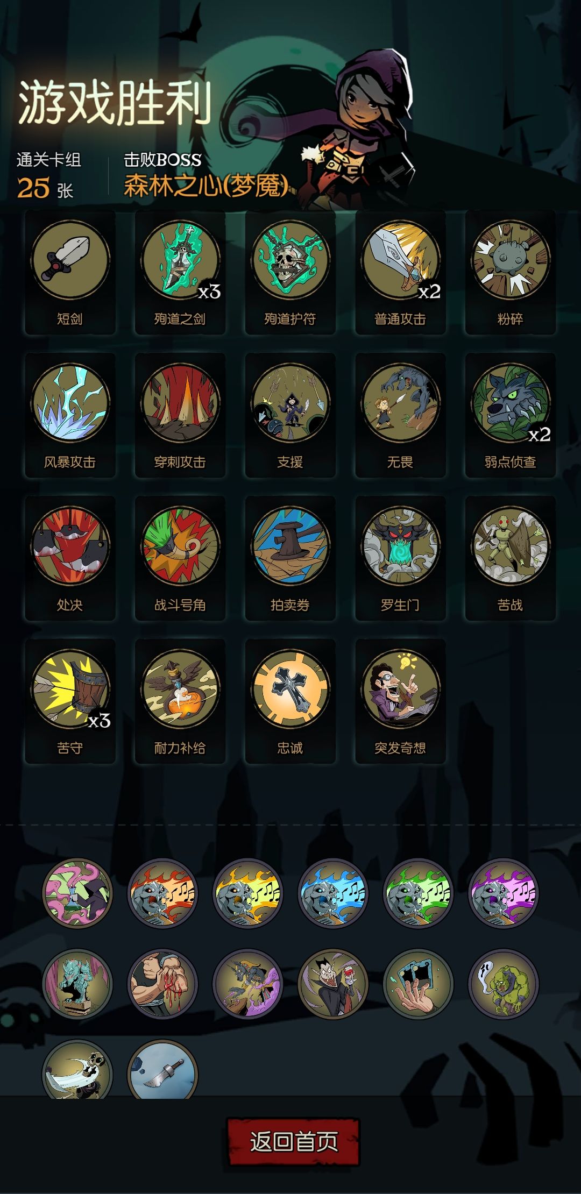Viewport: 581px width, 1194px height.
Task: Open the 弱点侦查 wolf card
Action: coord(511,415)
